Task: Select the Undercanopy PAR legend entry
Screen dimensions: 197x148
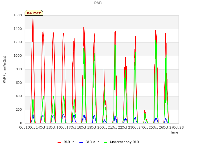Action: (121, 142)
